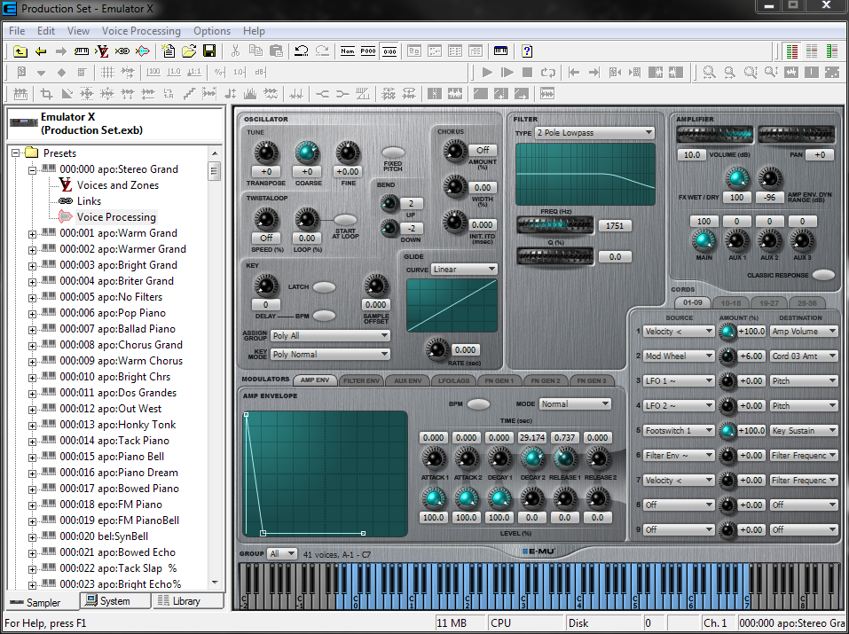Save the bank with the floppy disk icon

pyautogui.click(x=209, y=51)
